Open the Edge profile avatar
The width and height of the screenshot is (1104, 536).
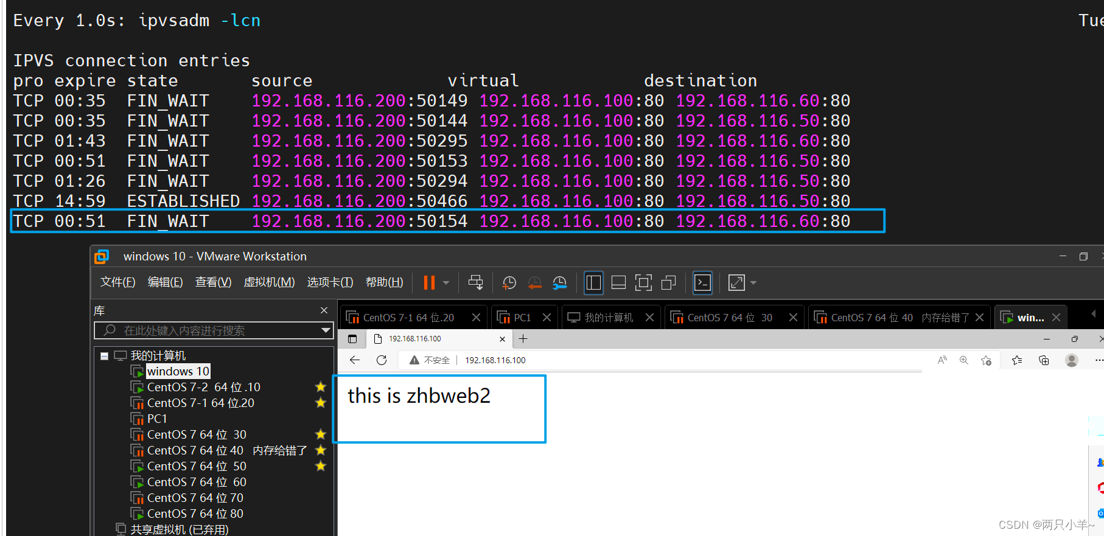coord(1072,360)
